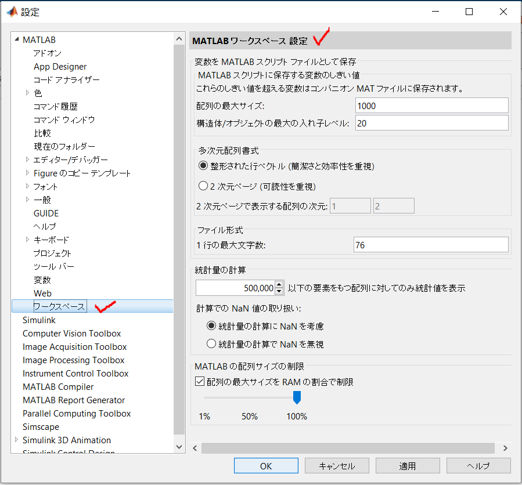Open Computer Vision Toolbox settings

point(71,334)
